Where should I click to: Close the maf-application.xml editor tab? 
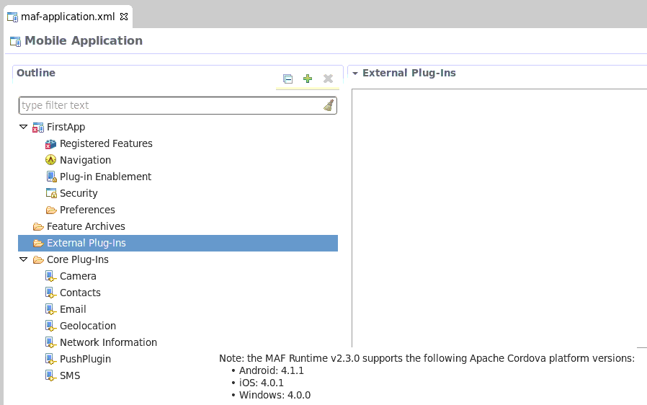(123, 16)
